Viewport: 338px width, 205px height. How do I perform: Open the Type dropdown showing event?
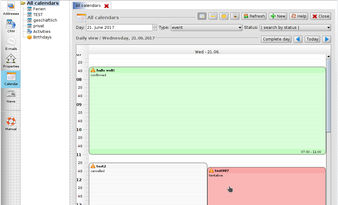coord(206,28)
